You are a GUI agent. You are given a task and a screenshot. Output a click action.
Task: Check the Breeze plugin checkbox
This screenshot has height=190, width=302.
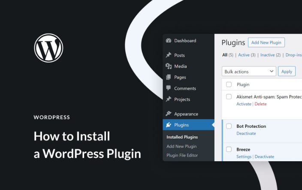click(229, 149)
